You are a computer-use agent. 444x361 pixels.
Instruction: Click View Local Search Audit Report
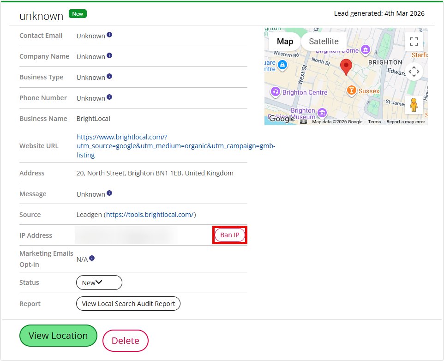click(x=128, y=303)
